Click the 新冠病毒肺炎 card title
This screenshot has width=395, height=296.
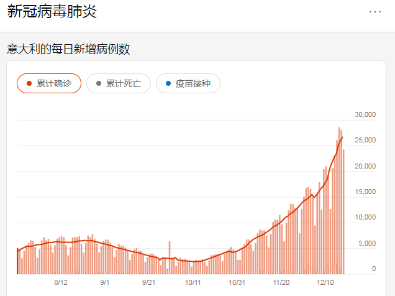[x=52, y=12]
